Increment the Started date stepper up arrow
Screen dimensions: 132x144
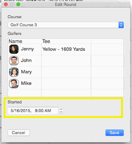click(61, 109)
